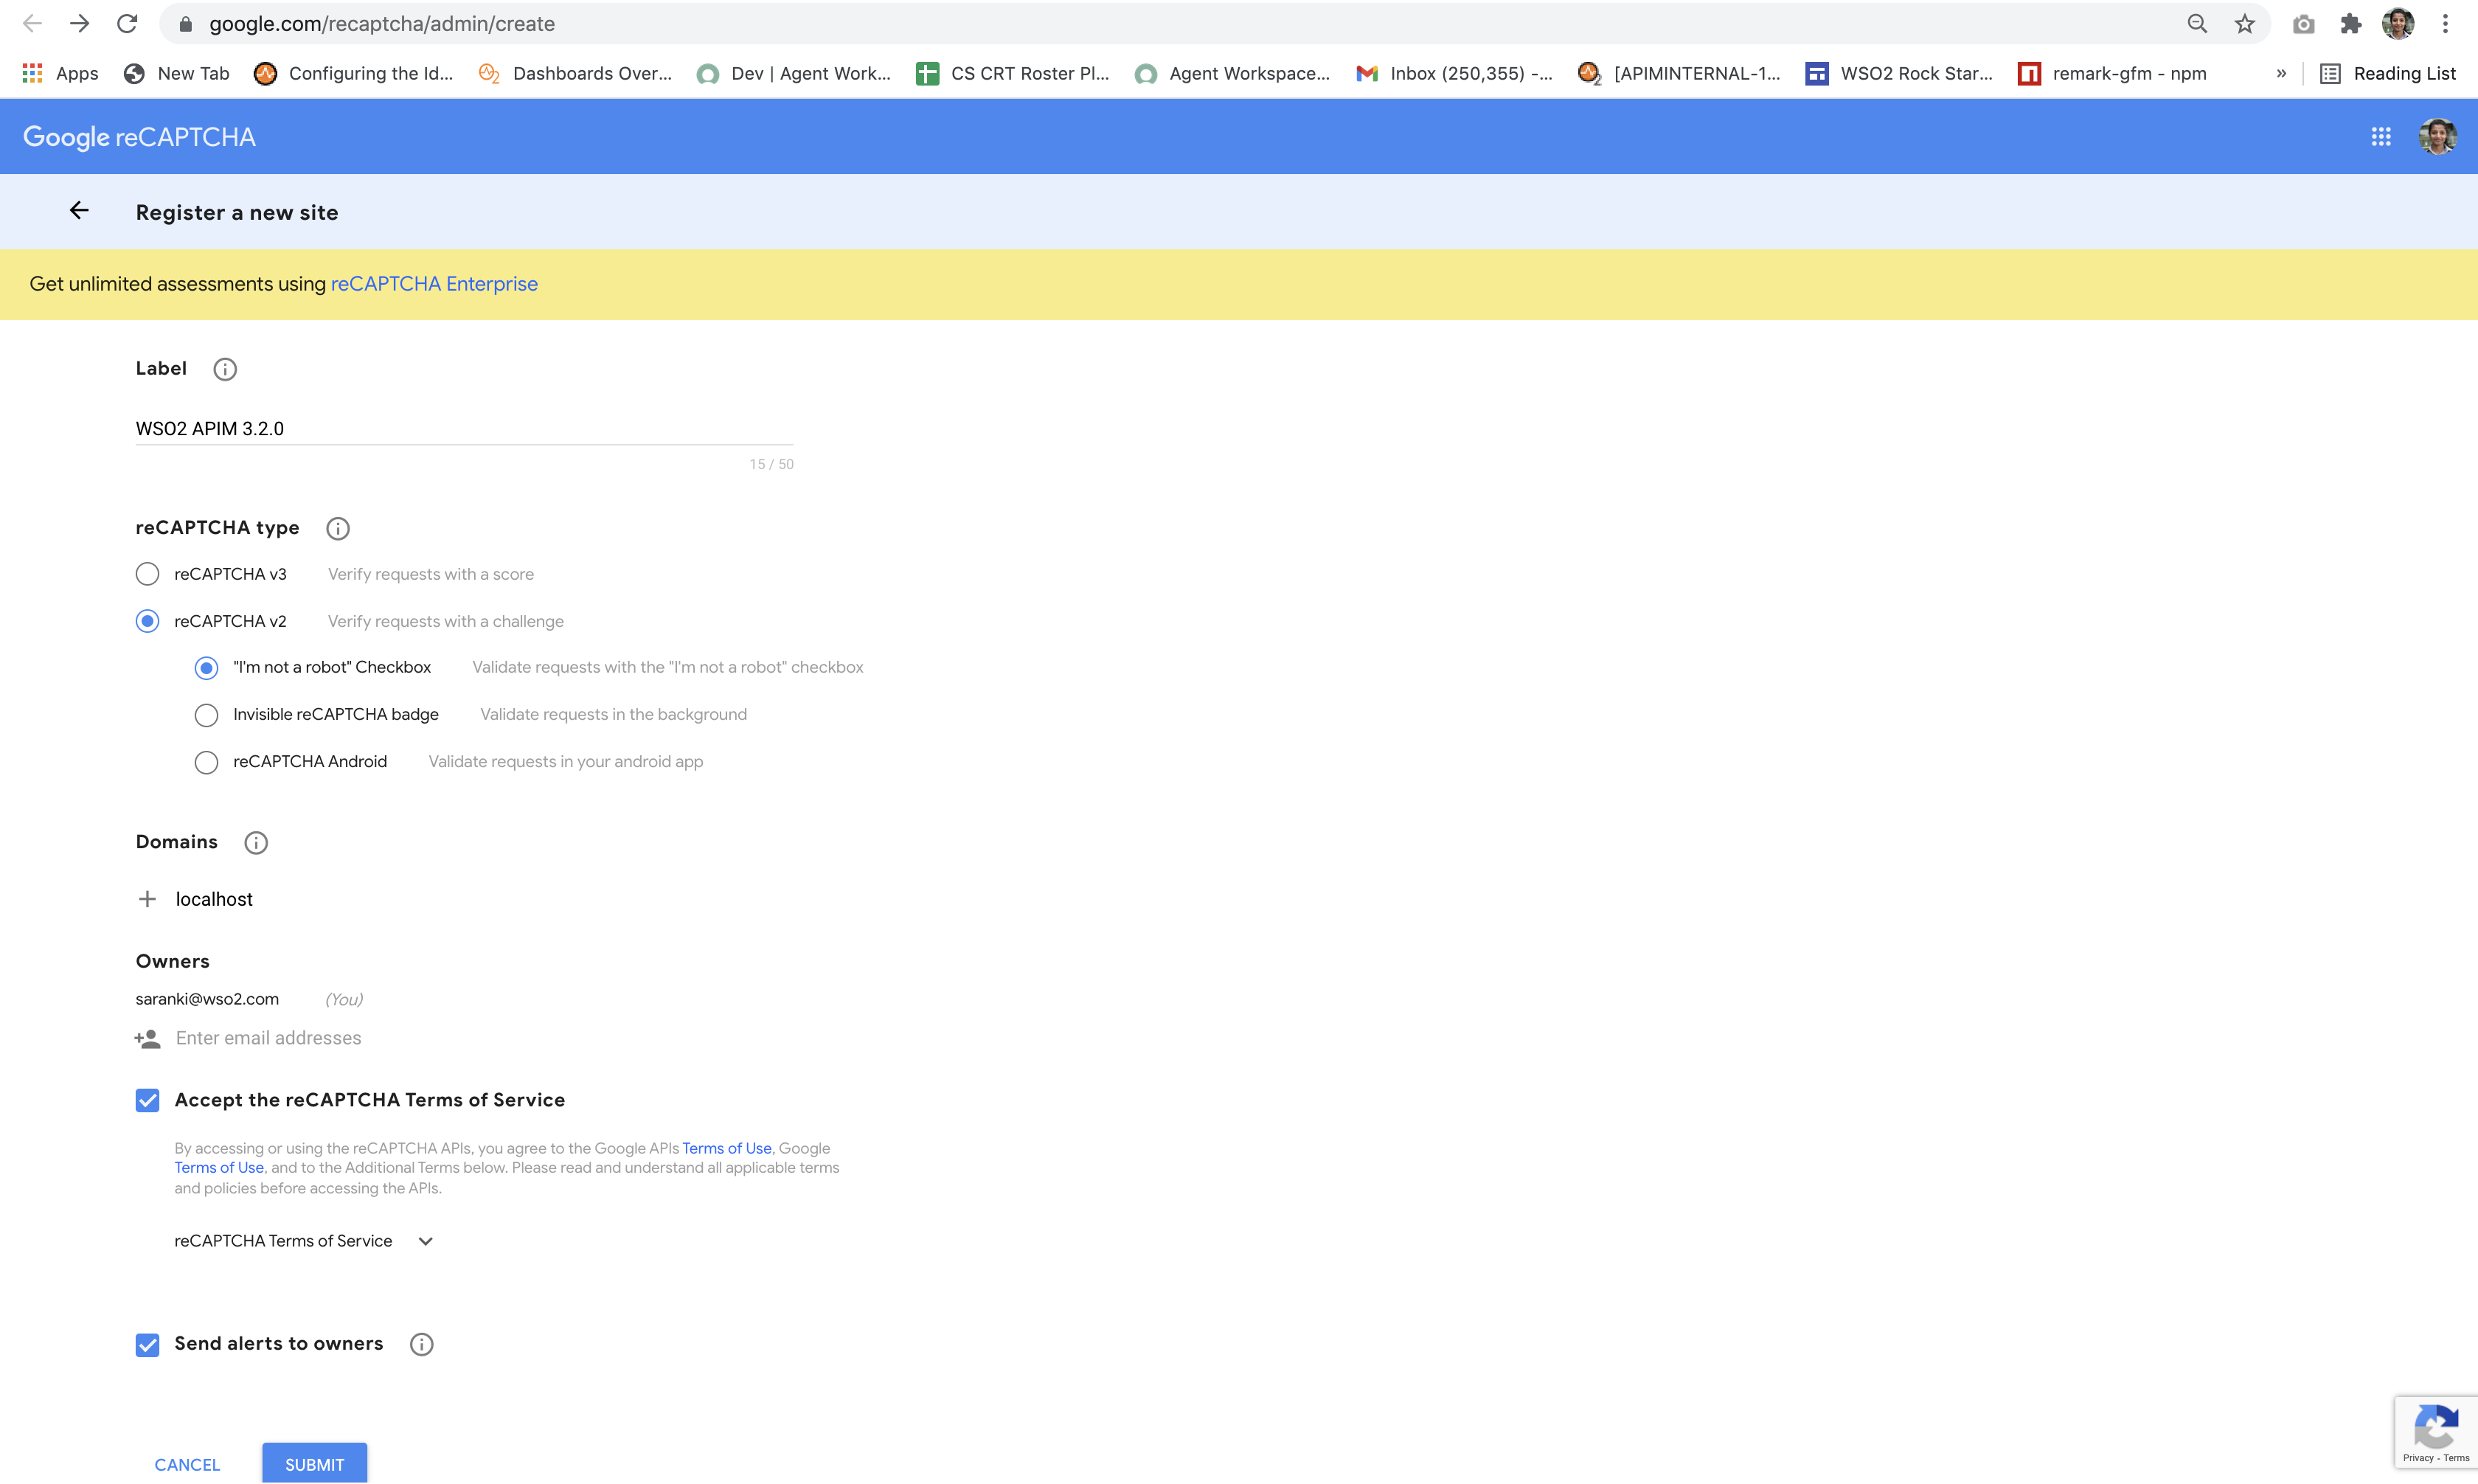The image size is (2478, 1484).
Task: Click the Domains info icon
Action: pyautogui.click(x=256, y=842)
